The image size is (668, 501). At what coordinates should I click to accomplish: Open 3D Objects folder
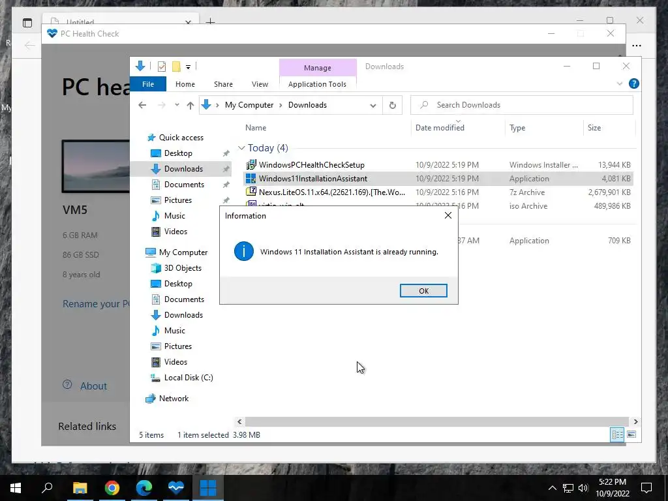(x=183, y=268)
